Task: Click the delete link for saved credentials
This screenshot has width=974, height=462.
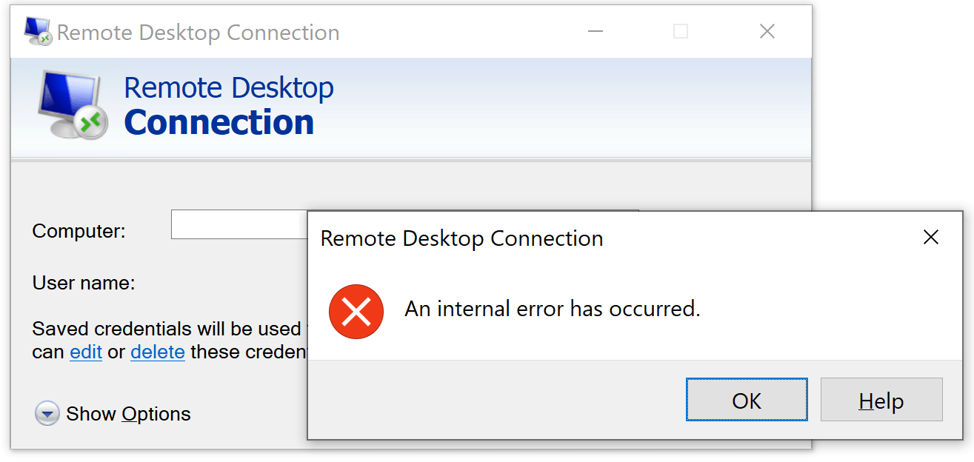Action: tap(157, 352)
